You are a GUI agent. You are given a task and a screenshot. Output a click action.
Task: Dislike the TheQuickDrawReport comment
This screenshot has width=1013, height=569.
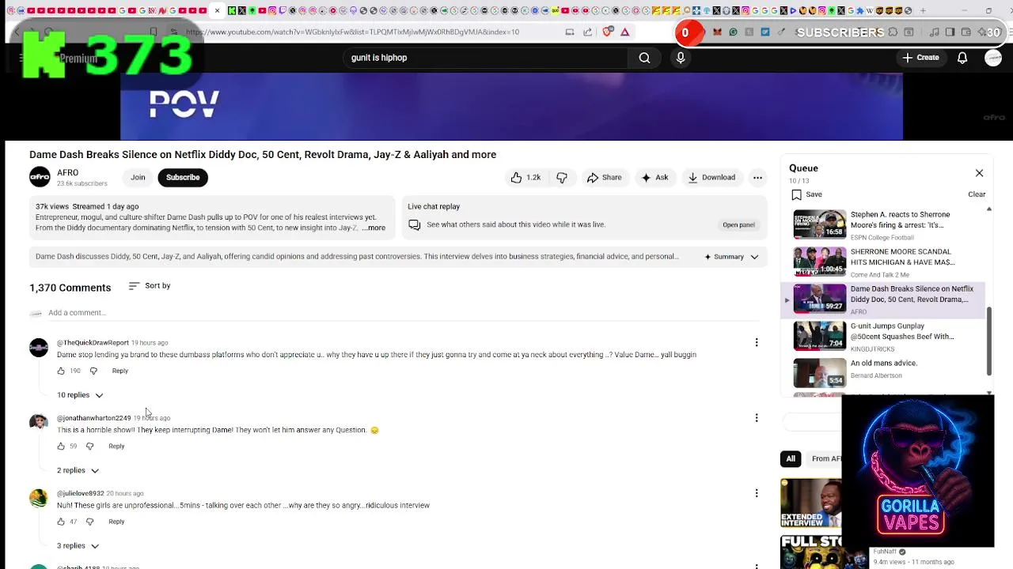coord(93,371)
